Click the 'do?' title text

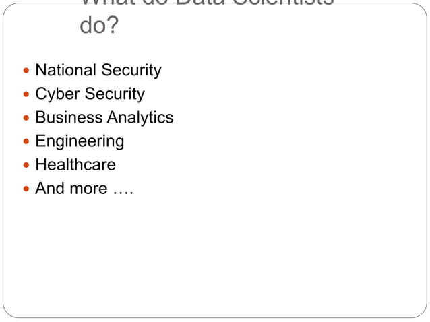[99, 25]
